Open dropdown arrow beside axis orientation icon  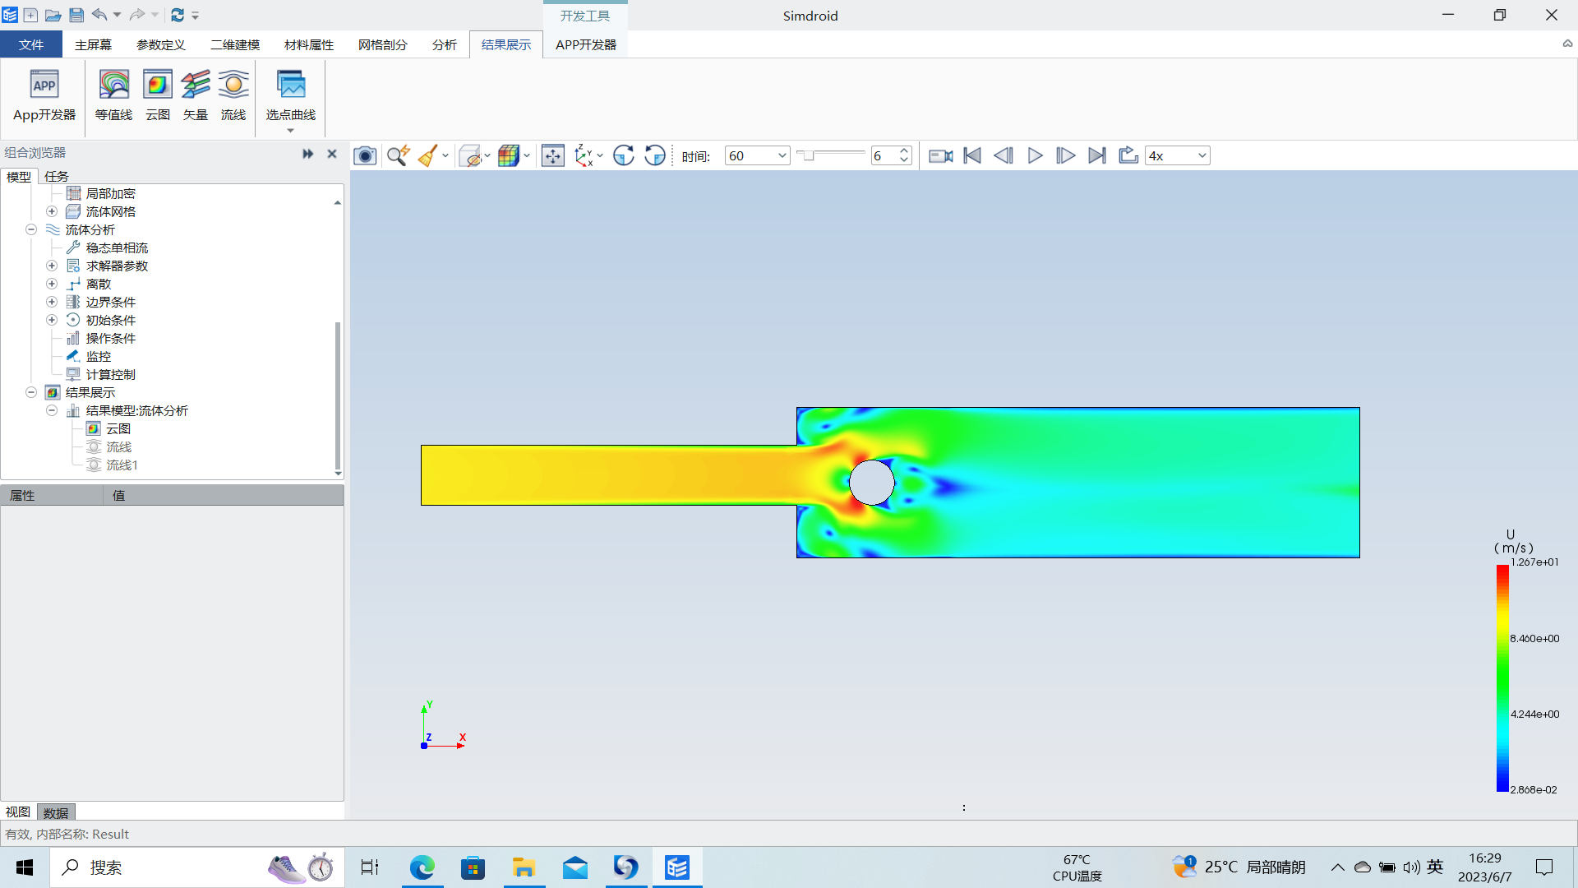point(600,155)
